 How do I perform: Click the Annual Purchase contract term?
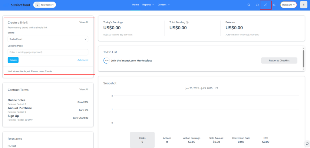click(20, 108)
